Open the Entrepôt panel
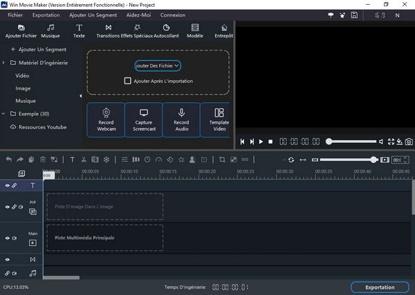The width and height of the screenshot is (415, 295). pyautogui.click(x=224, y=31)
